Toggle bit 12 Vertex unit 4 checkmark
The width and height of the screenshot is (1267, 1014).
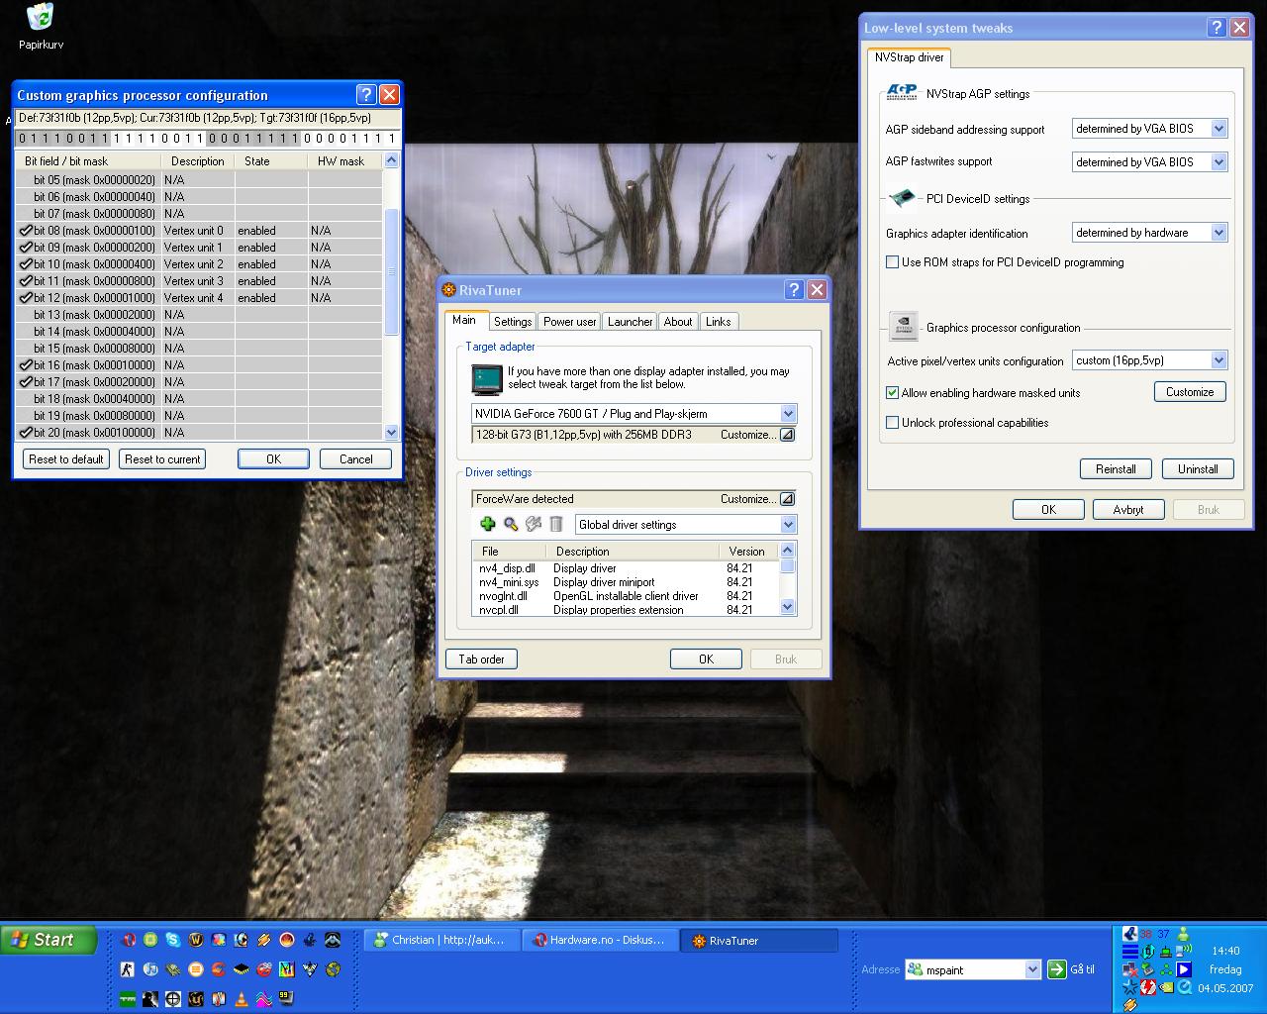(x=26, y=298)
